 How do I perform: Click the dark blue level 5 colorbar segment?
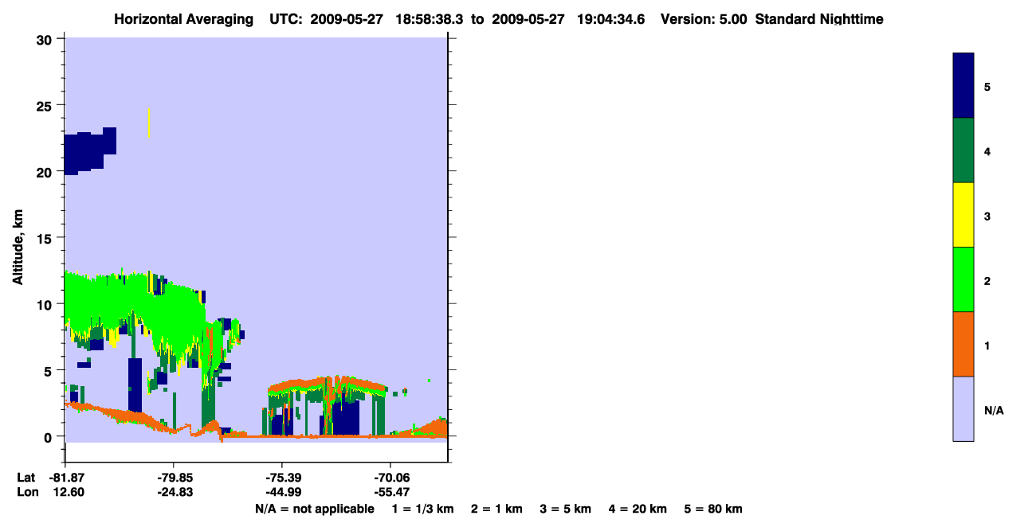tap(963, 85)
